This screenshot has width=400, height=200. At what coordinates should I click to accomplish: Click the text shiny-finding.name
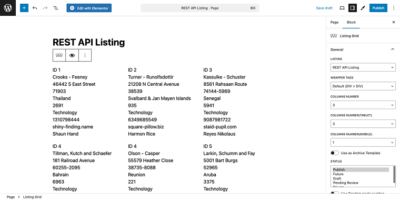pos(73,127)
